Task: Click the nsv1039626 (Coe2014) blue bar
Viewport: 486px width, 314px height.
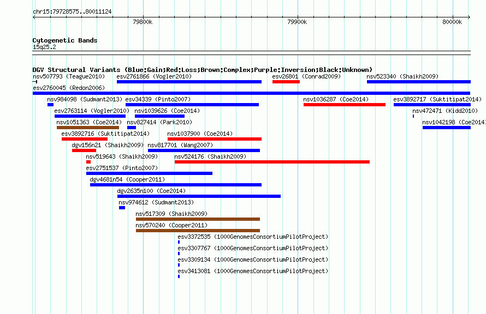Action: coord(159,116)
